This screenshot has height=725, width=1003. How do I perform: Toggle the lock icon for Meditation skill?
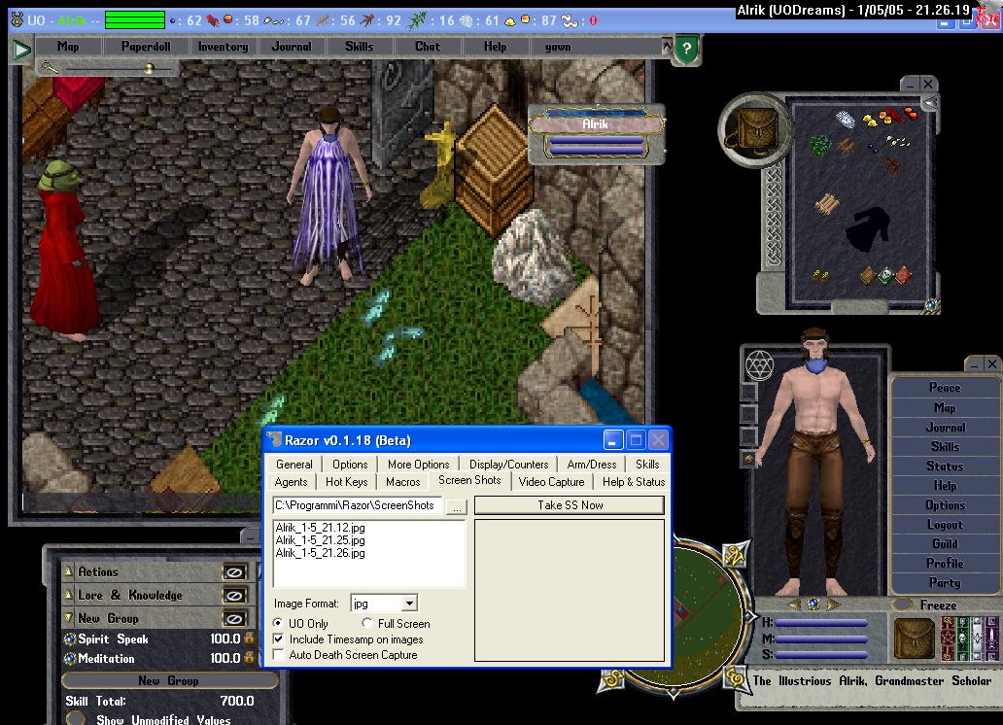tap(249, 658)
